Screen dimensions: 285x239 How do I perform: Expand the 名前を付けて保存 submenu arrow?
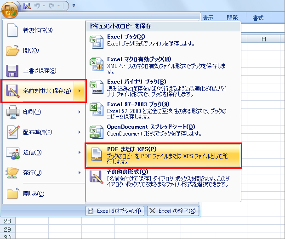pyautogui.click(x=80, y=91)
